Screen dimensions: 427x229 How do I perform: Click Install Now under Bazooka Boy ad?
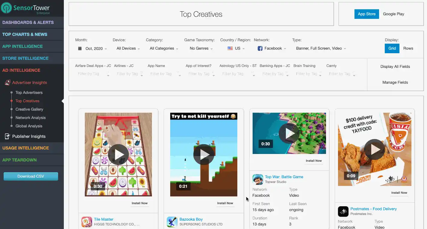pyautogui.click(x=225, y=203)
